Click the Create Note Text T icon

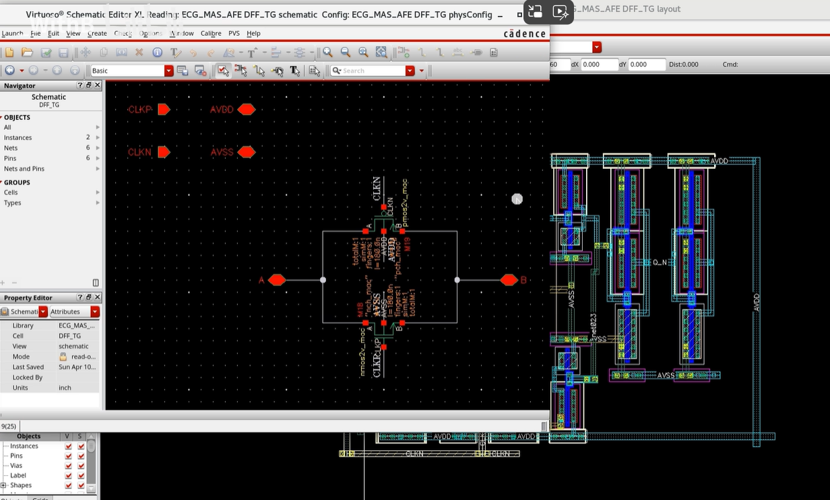pyautogui.click(x=175, y=52)
